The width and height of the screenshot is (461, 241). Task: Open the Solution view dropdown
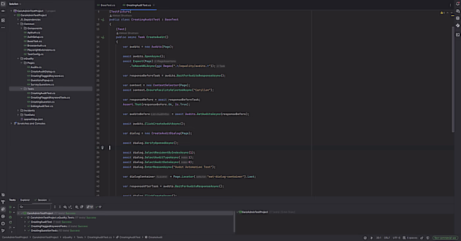tap(14, 4)
